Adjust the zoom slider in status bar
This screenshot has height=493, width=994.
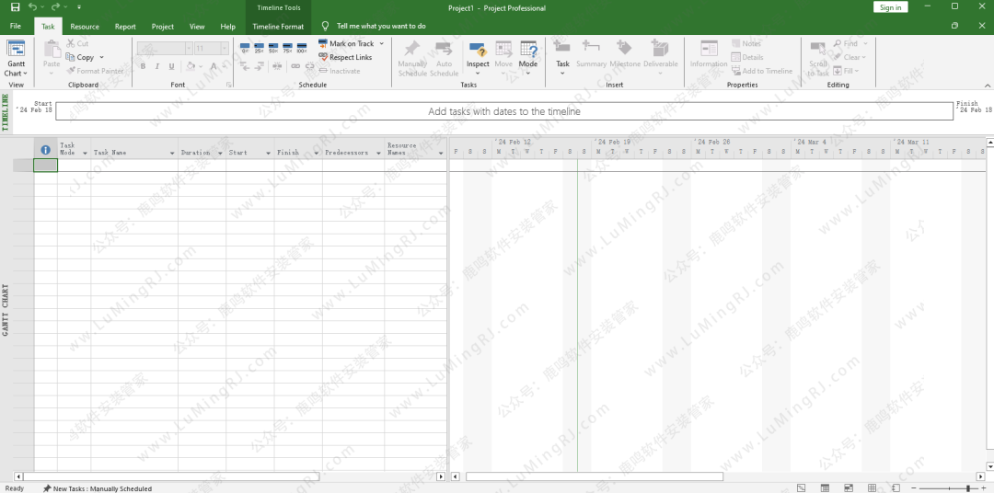pos(967,488)
